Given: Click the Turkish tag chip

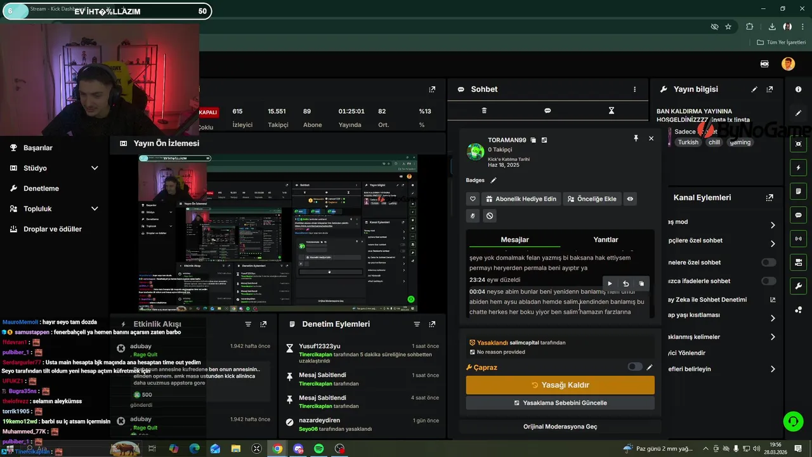Looking at the screenshot, I should click(x=688, y=142).
